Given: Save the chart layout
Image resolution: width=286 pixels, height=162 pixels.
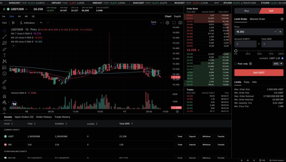Looking at the screenshot, I should (154, 23).
